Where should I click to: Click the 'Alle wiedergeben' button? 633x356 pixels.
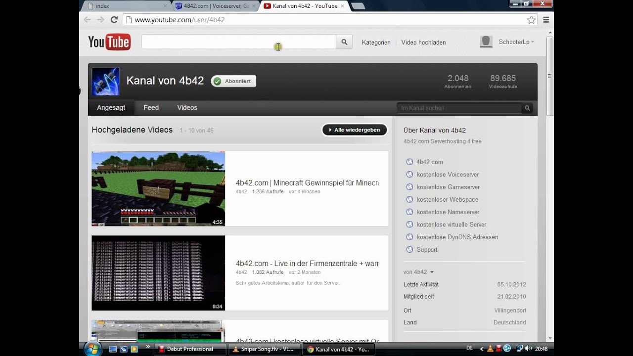tap(355, 130)
